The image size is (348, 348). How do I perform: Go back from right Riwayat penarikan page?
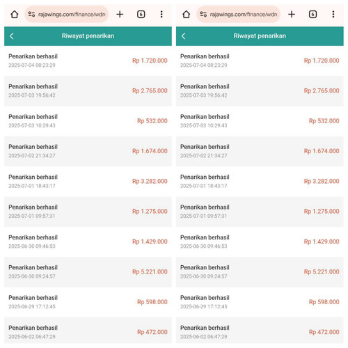(184, 36)
